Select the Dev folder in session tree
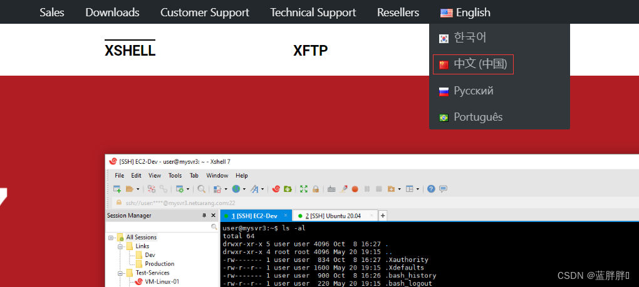Screen dimensions: 639x287 (x=150, y=255)
